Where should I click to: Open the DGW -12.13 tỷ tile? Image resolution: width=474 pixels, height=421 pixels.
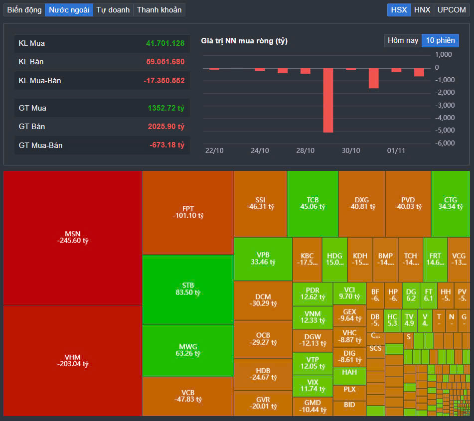coord(313,341)
